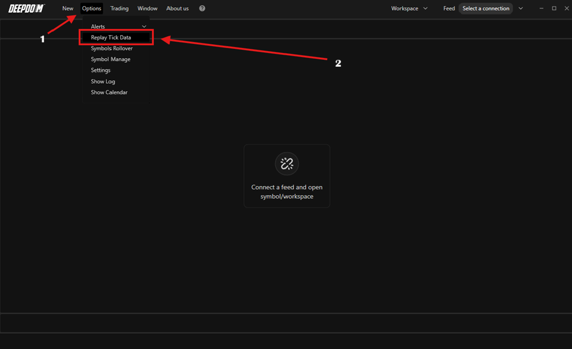
Task: Open the Trading menu
Action: coord(119,8)
